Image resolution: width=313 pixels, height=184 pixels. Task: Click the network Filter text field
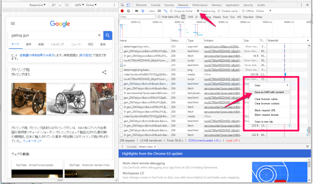[133, 17]
